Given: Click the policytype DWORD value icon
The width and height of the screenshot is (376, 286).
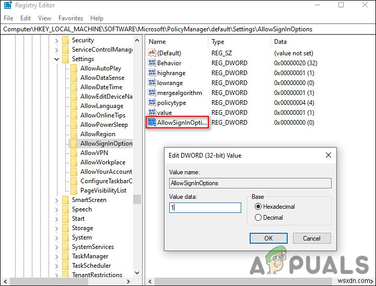Looking at the screenshot, I should click(x=152, y=103).
